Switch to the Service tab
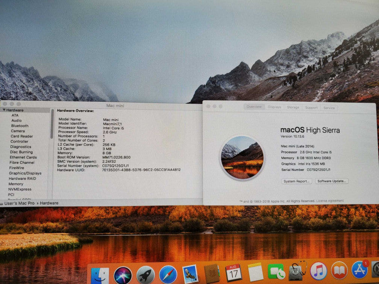 coord(329,108)
